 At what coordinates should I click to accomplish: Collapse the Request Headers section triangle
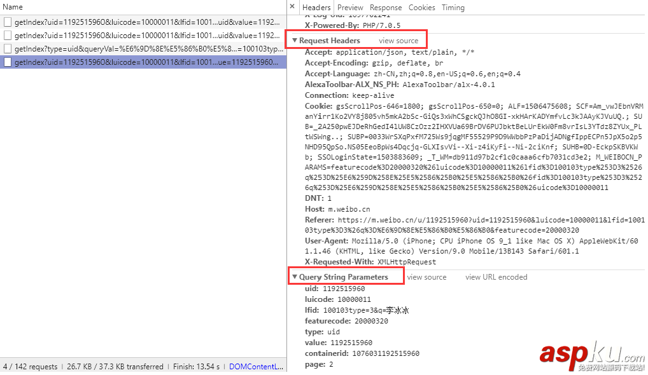tap(295, 41)
